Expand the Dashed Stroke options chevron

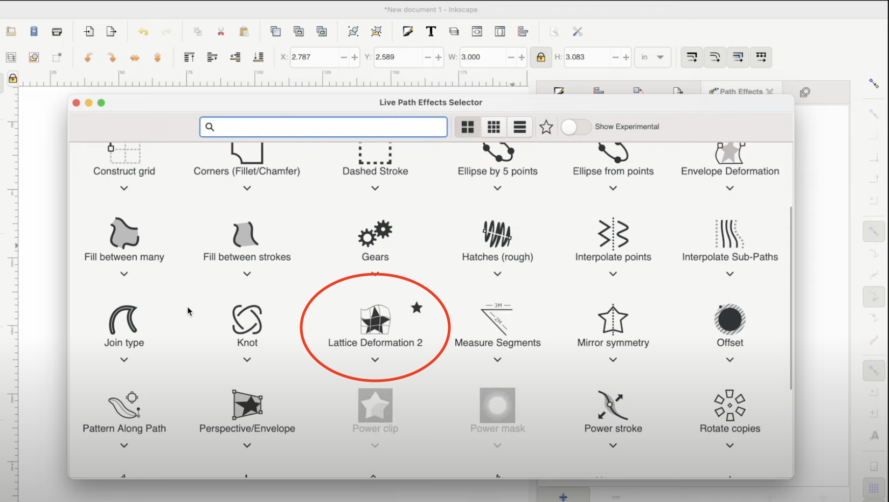pos(375,188)
